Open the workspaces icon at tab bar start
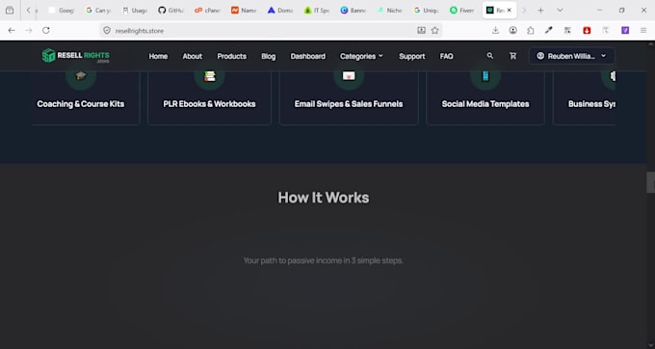This screenshot has width=655, height=349. (x=10, y=11)
